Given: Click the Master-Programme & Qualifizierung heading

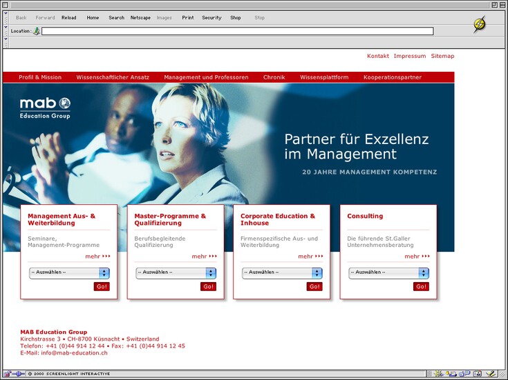Looking at the screenshot, I should 170,219.
